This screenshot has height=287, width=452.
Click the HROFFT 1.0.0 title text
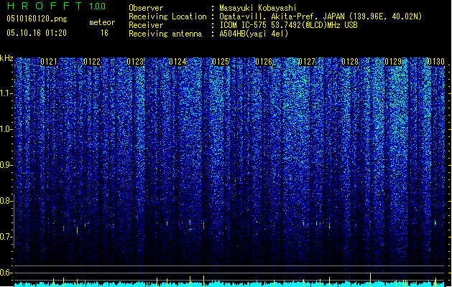click(56, 6)
